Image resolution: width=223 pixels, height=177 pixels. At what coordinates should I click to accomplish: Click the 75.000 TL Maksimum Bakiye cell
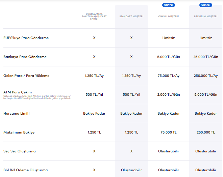[x=169, y=132]
